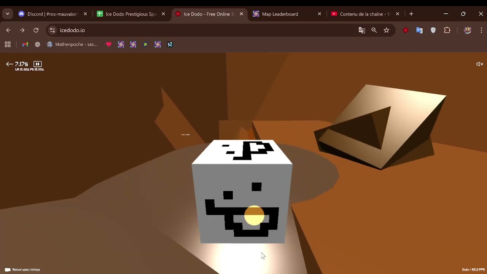487x274 pixels.
Task: Click the WR and PB times text
Action: coord(29,70)
